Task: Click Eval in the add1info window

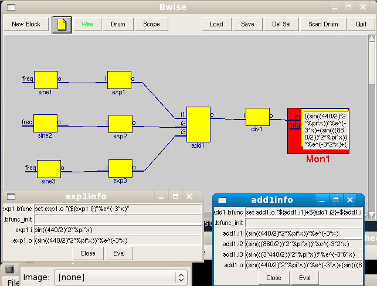Action: [x=305, y=278]
